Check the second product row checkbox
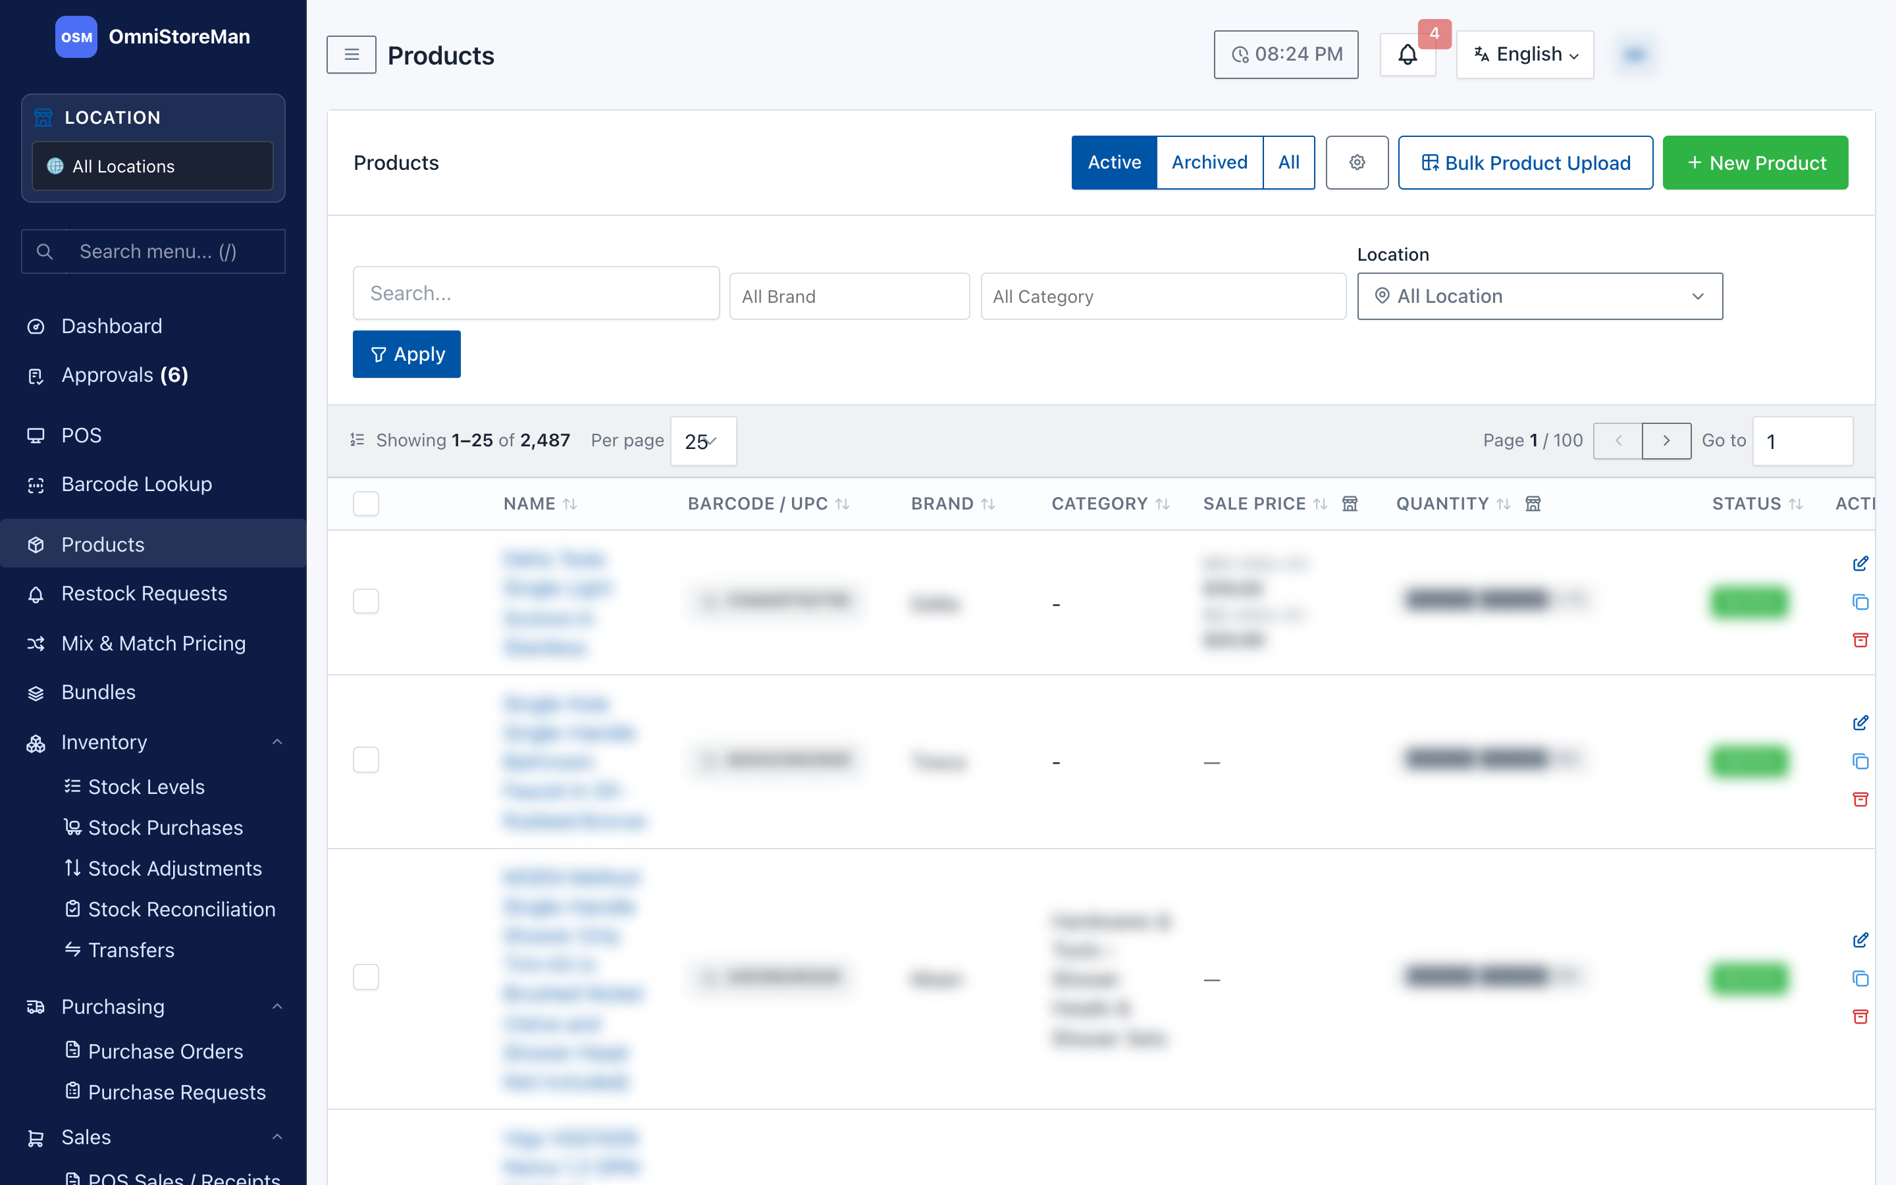Image resolution: width=1896 pixels, height=1185 pixels. (366, 760)
